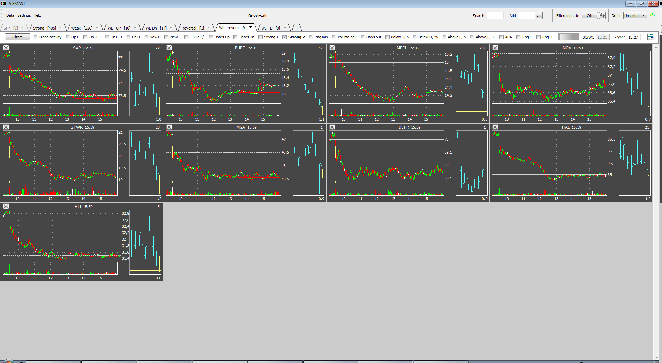Image resolution: width=662 pixels, height=363 pixels.
Task: Click the green status indicator circle
Action: tap(652, 15)
